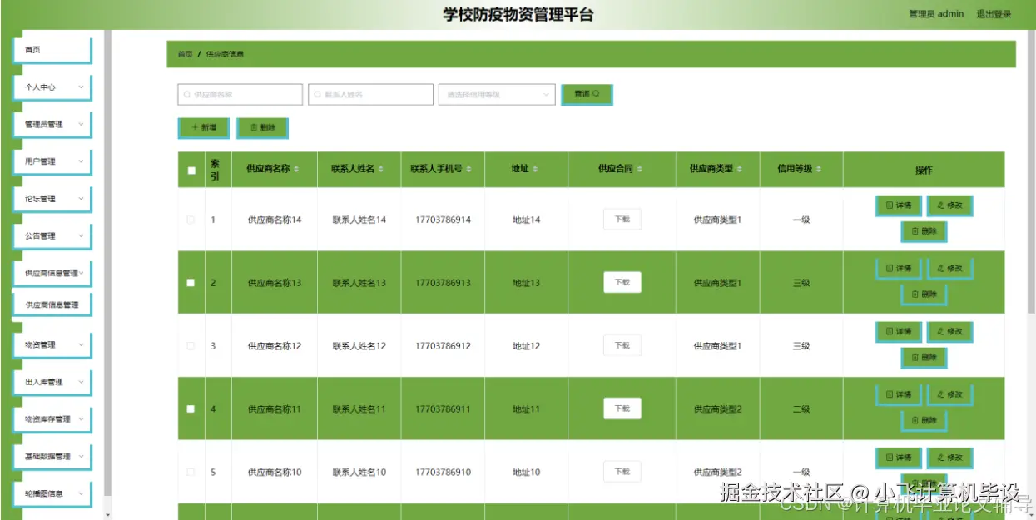Click 下载 in 供应商名称12 row
The image size is (1036, 520).
coord(622,345)
